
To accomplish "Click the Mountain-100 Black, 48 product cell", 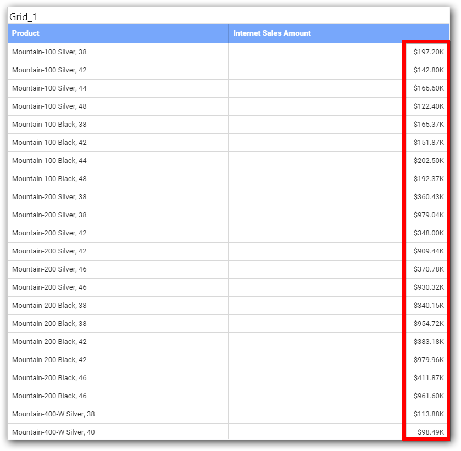I will click(49, 179).
